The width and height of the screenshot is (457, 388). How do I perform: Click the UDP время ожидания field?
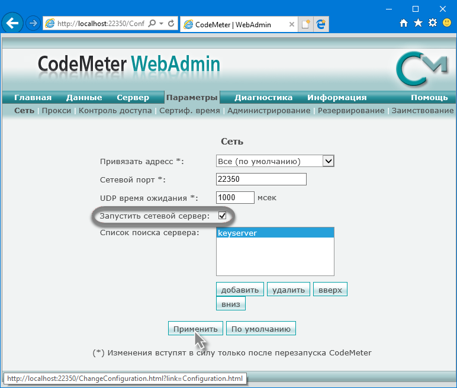[x=235, y=197]
